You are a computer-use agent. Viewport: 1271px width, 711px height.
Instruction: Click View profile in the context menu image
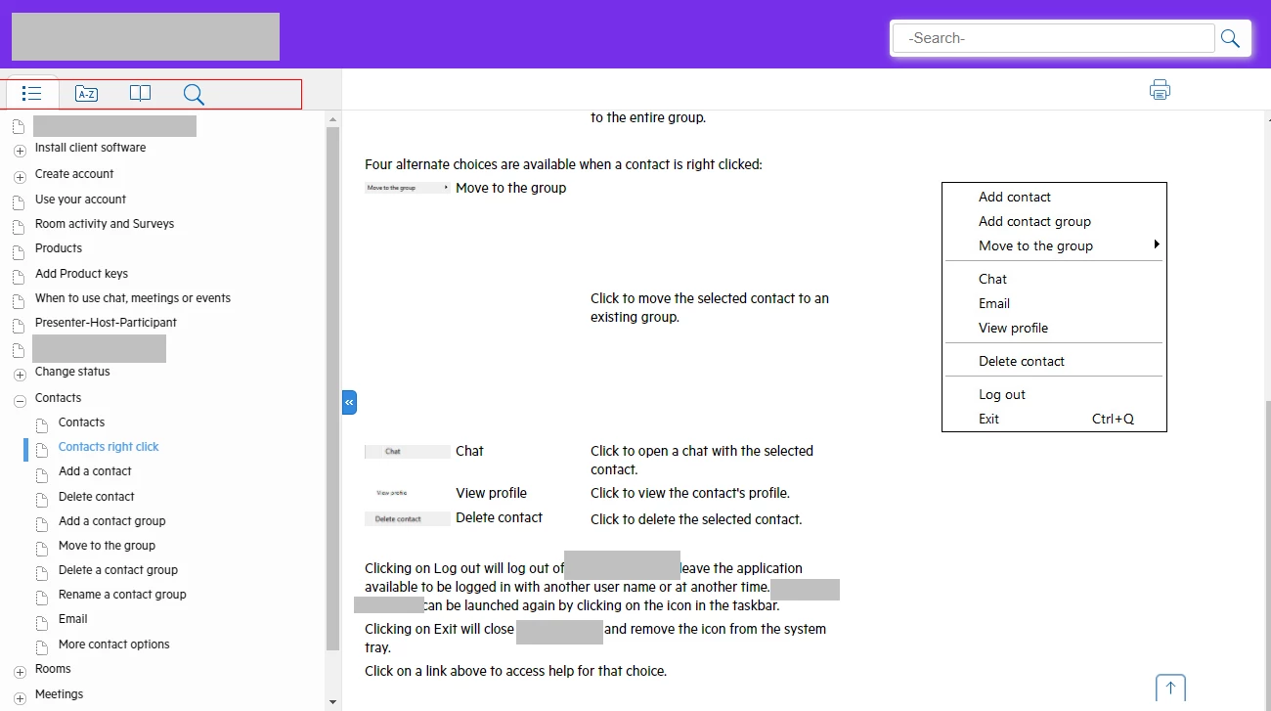[1013, 329]
